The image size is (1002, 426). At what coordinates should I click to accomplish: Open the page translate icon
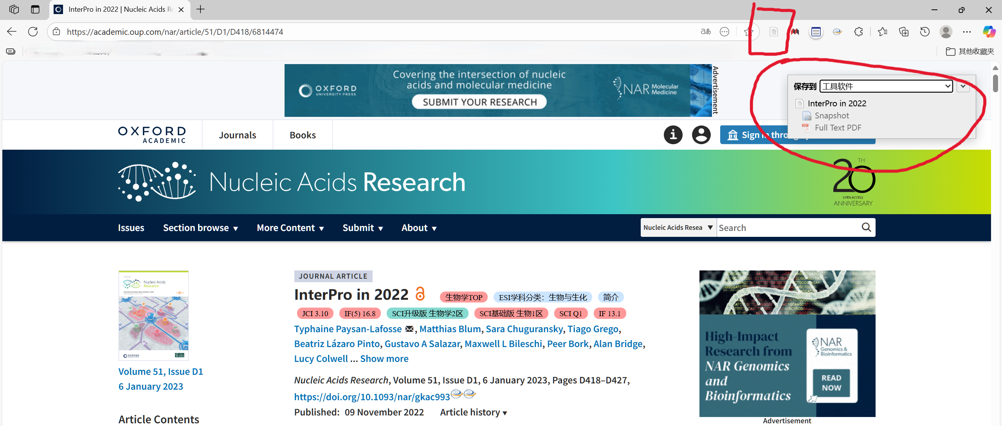click(706, 32)
